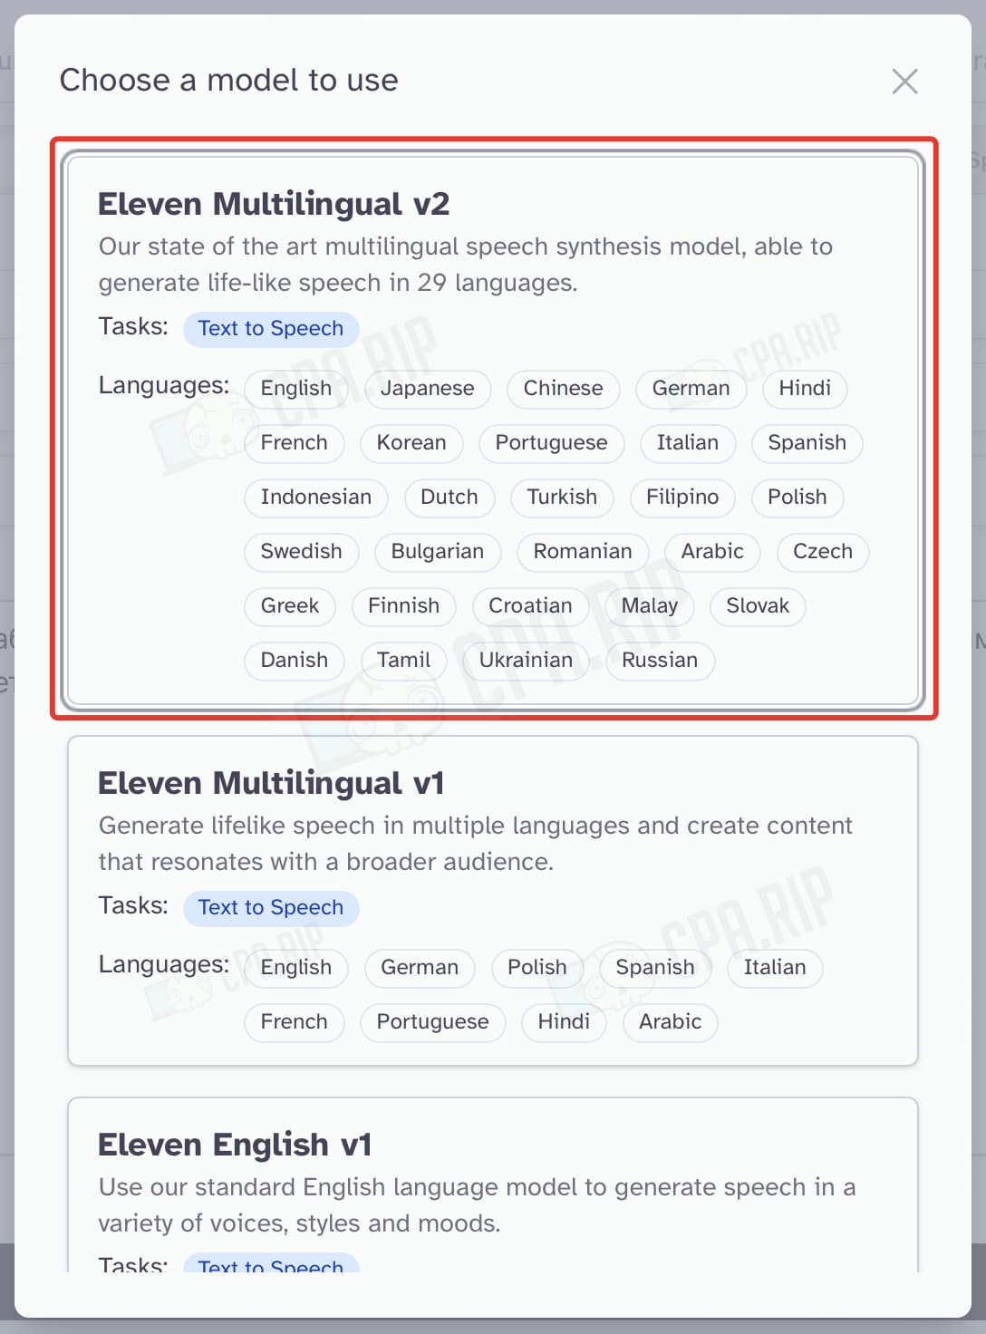Image resolution: width=986 pixels, height=1334 pixels.
Task: Click the Chinese language chip
Action: (563, 389)
